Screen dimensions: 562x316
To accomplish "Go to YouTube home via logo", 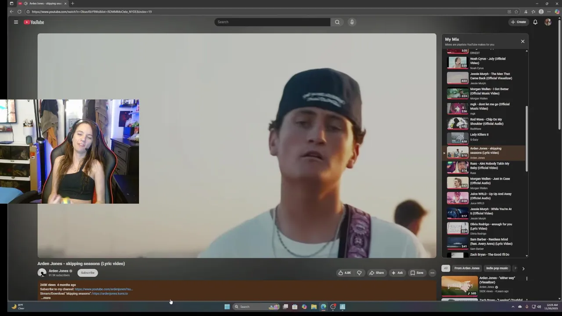I will tap(34, 22).
